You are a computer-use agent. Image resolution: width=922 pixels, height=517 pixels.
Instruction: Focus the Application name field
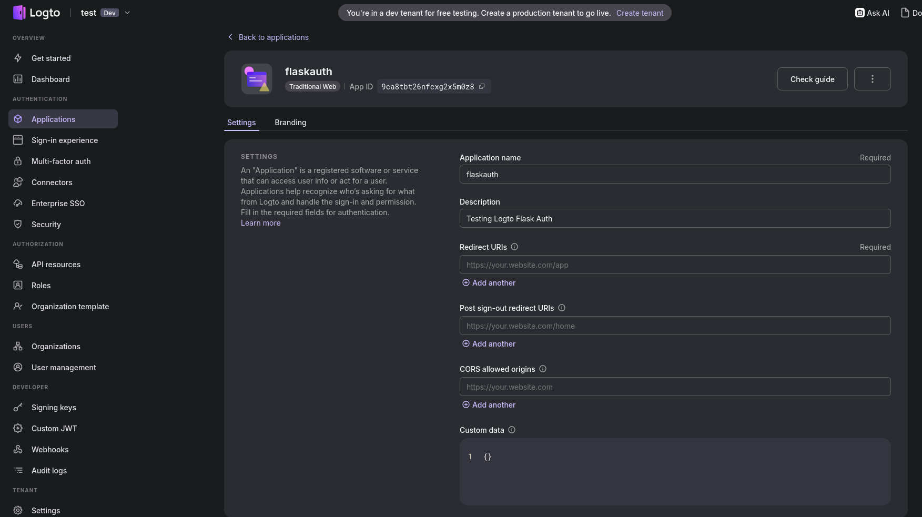click(675, 175)
